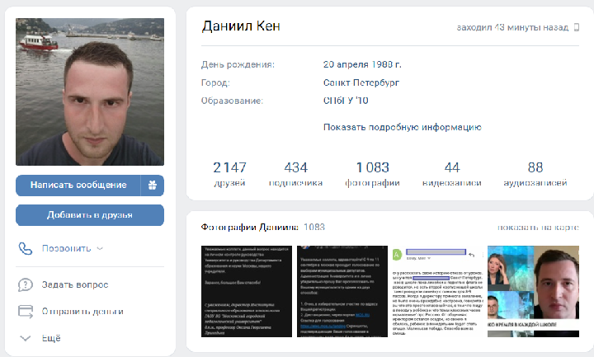Click the question bubble icon
The width and height of the screenshot is (594, 357).
[x=26, y=284]
